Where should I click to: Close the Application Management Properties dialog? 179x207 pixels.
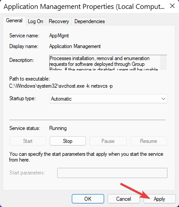click(x=172, y=6)
